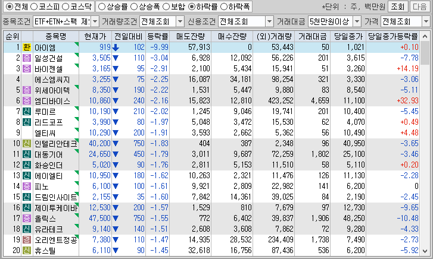Select the 상승률 radio button
This screenshot has height=259, width=433.
click(102, 7)
